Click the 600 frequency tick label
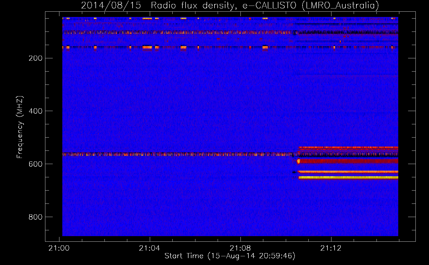 36,164
